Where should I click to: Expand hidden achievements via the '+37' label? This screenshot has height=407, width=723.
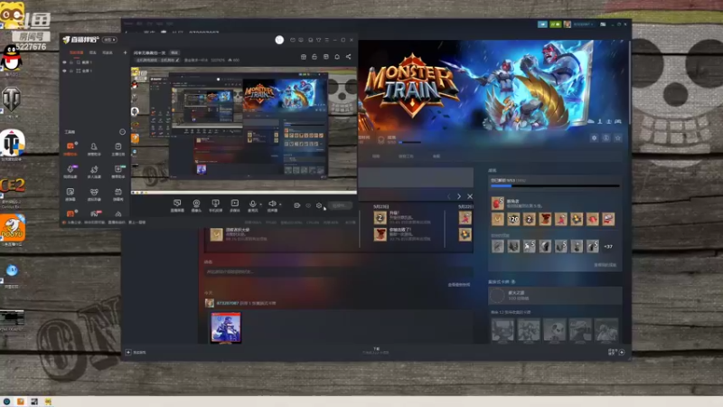[608, 247]
